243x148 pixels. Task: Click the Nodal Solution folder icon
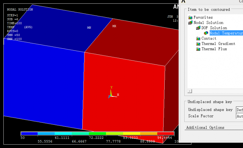coord(190,23)
